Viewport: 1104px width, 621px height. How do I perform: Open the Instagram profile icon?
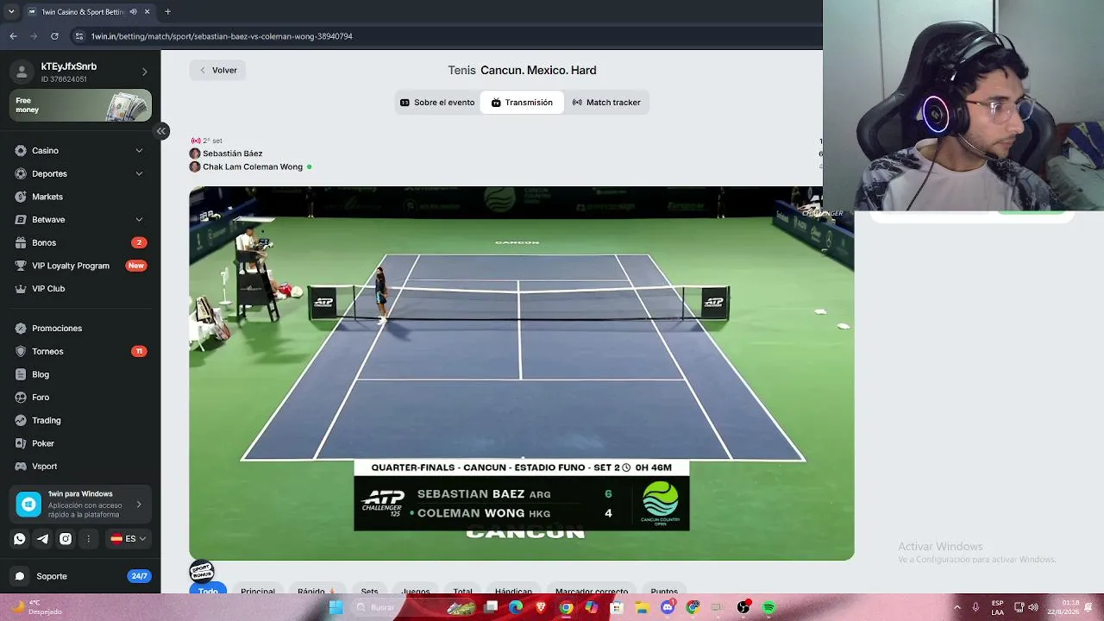[66, 539]
